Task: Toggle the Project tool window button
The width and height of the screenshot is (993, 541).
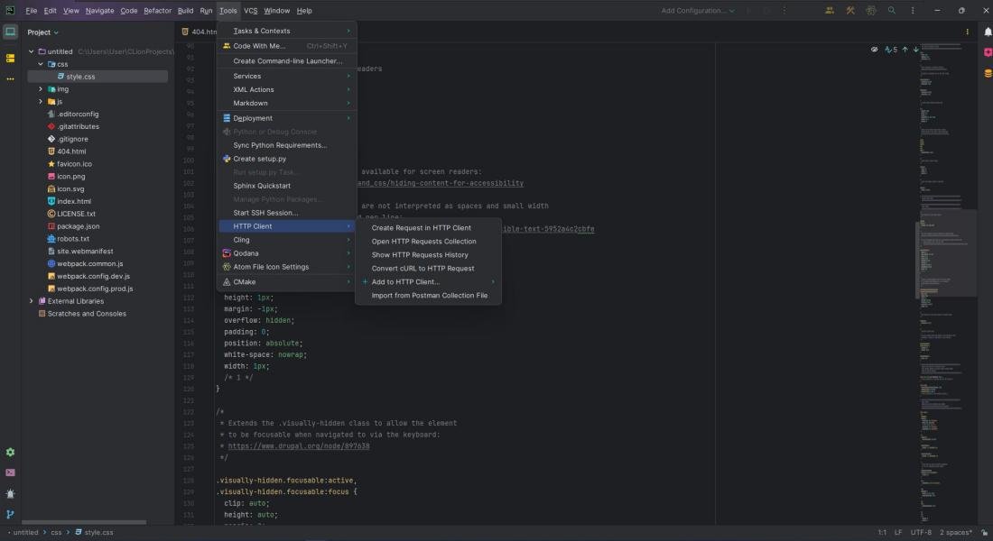Action: pos(10,32)
